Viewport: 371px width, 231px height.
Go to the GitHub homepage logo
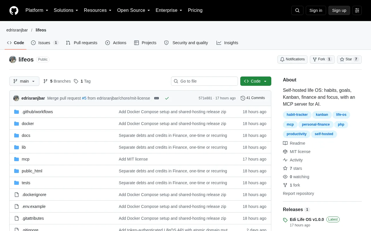coord(14,10)
